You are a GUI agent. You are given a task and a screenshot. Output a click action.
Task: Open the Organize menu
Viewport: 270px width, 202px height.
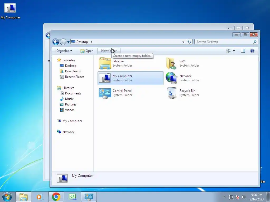pos(64,51)
